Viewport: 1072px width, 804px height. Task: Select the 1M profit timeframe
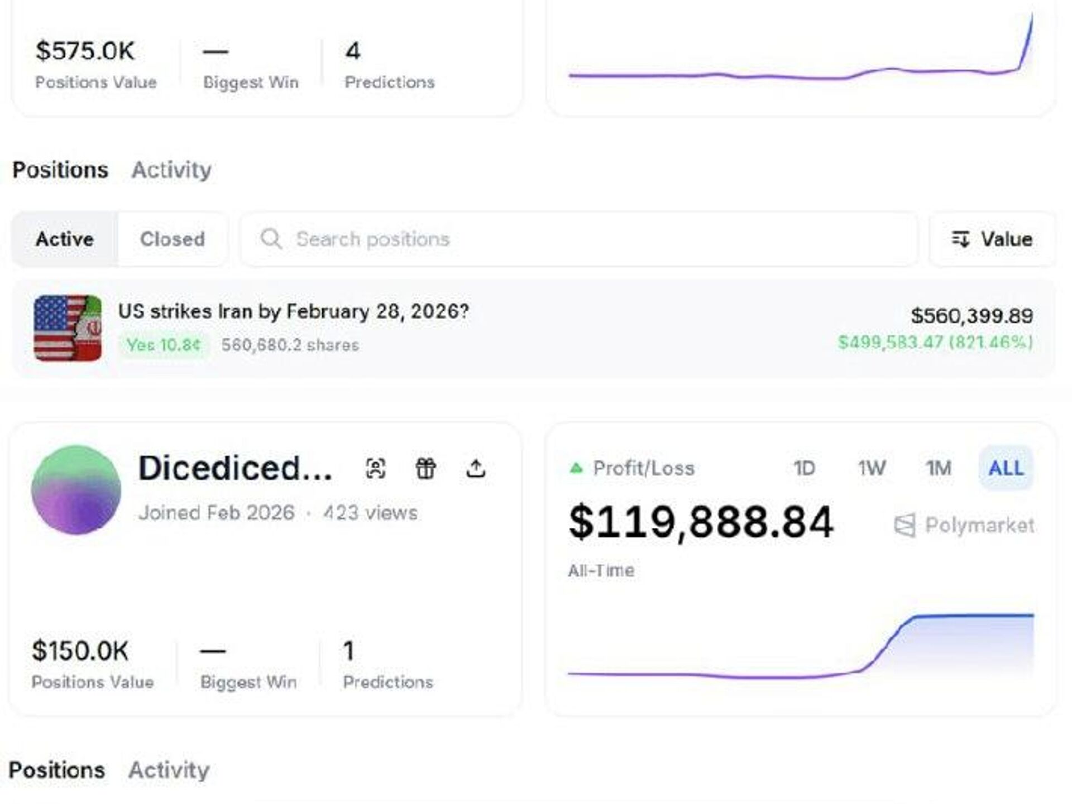click(939, 468)
